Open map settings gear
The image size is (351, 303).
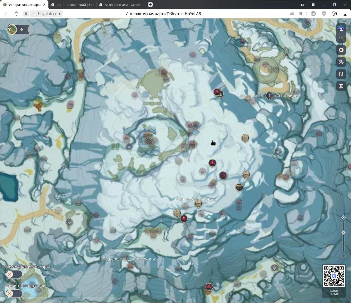tap(341, 50)
